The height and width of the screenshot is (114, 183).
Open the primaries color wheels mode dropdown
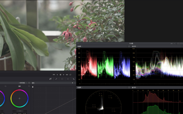[x=22, y=83]
